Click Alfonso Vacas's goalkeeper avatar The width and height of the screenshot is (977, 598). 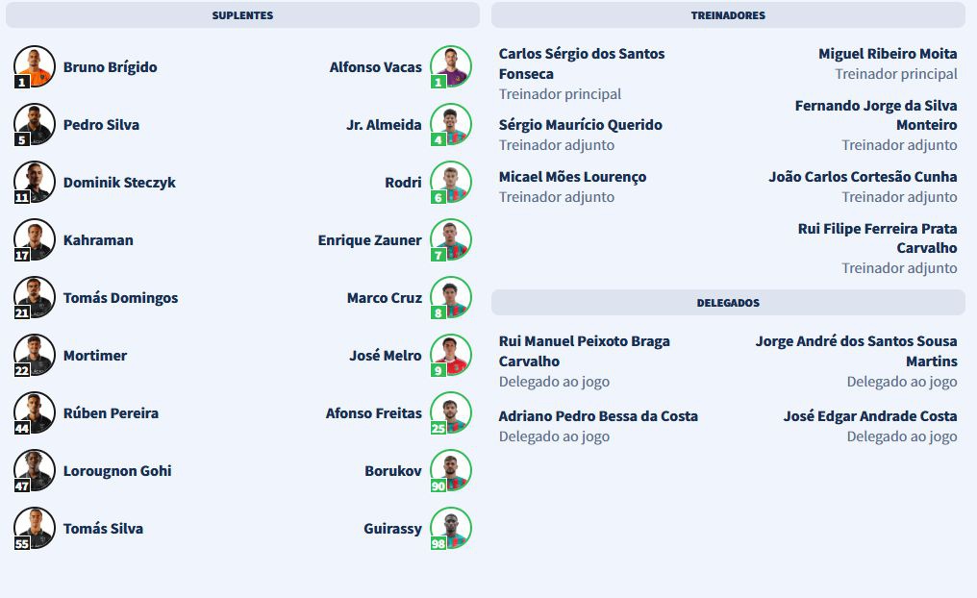pyautogui.click(x=450, y=66)
